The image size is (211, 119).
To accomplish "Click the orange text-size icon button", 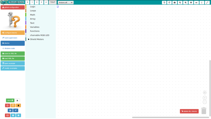I will click(x=13, y=105).
